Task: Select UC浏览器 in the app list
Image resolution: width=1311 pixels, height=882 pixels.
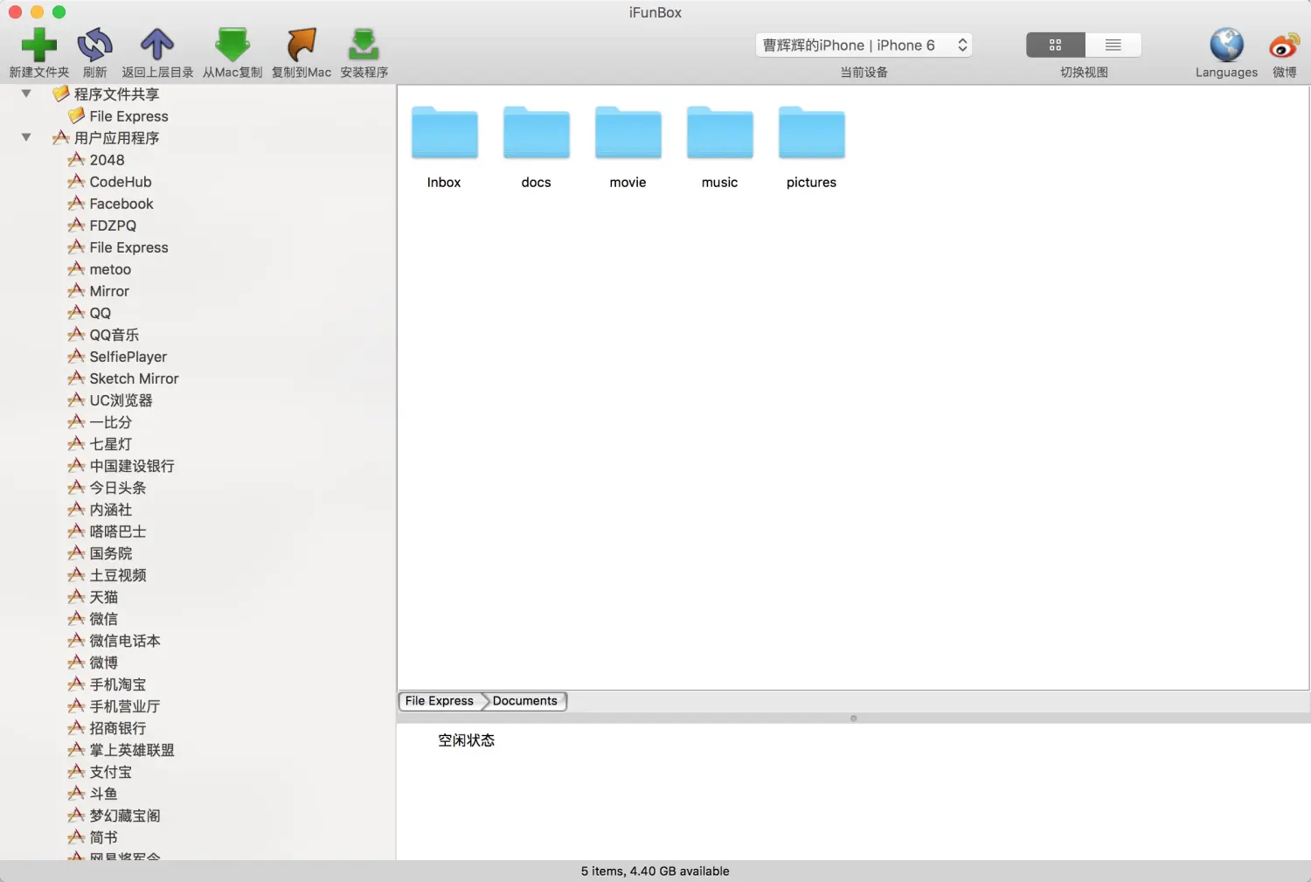Action: (x=110, y=400)
